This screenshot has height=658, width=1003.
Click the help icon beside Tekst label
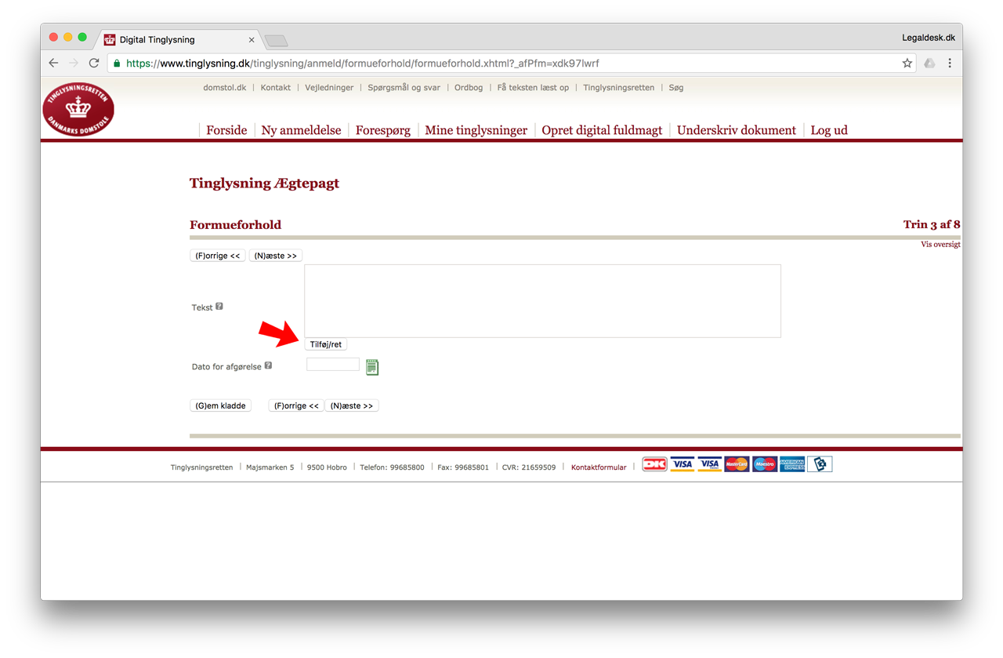point(219,307)
